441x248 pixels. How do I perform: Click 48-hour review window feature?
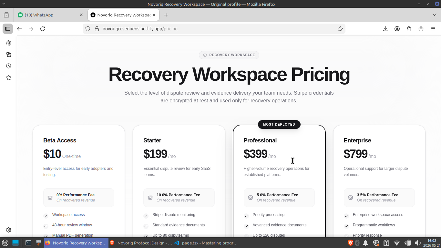[x=72, y=225]
